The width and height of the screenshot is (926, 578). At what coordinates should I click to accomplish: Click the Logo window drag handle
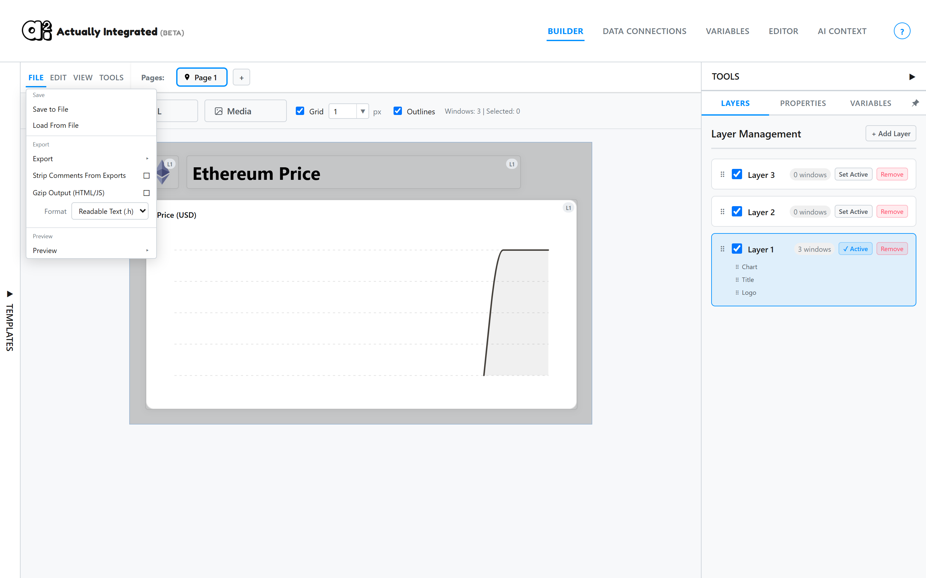[x=737, y=293]
